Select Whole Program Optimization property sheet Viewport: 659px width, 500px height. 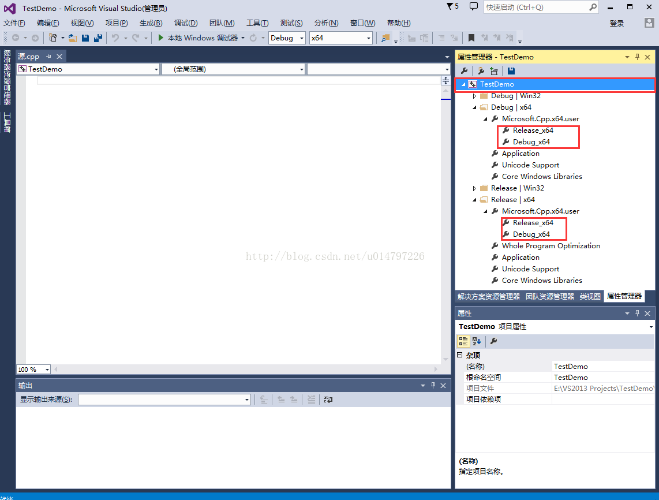(551, 246)
